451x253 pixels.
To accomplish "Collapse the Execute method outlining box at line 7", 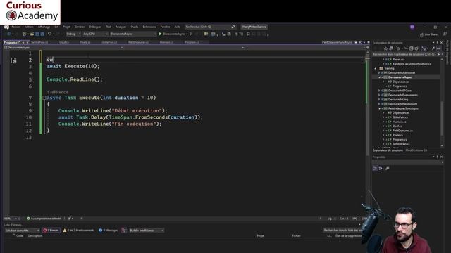I will pos(44,98).
